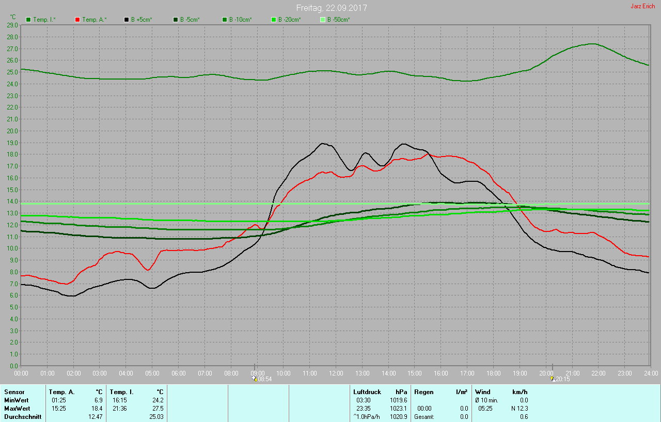
Task: Click the 18:00 time axis label
Action: (x=494, y=373)
